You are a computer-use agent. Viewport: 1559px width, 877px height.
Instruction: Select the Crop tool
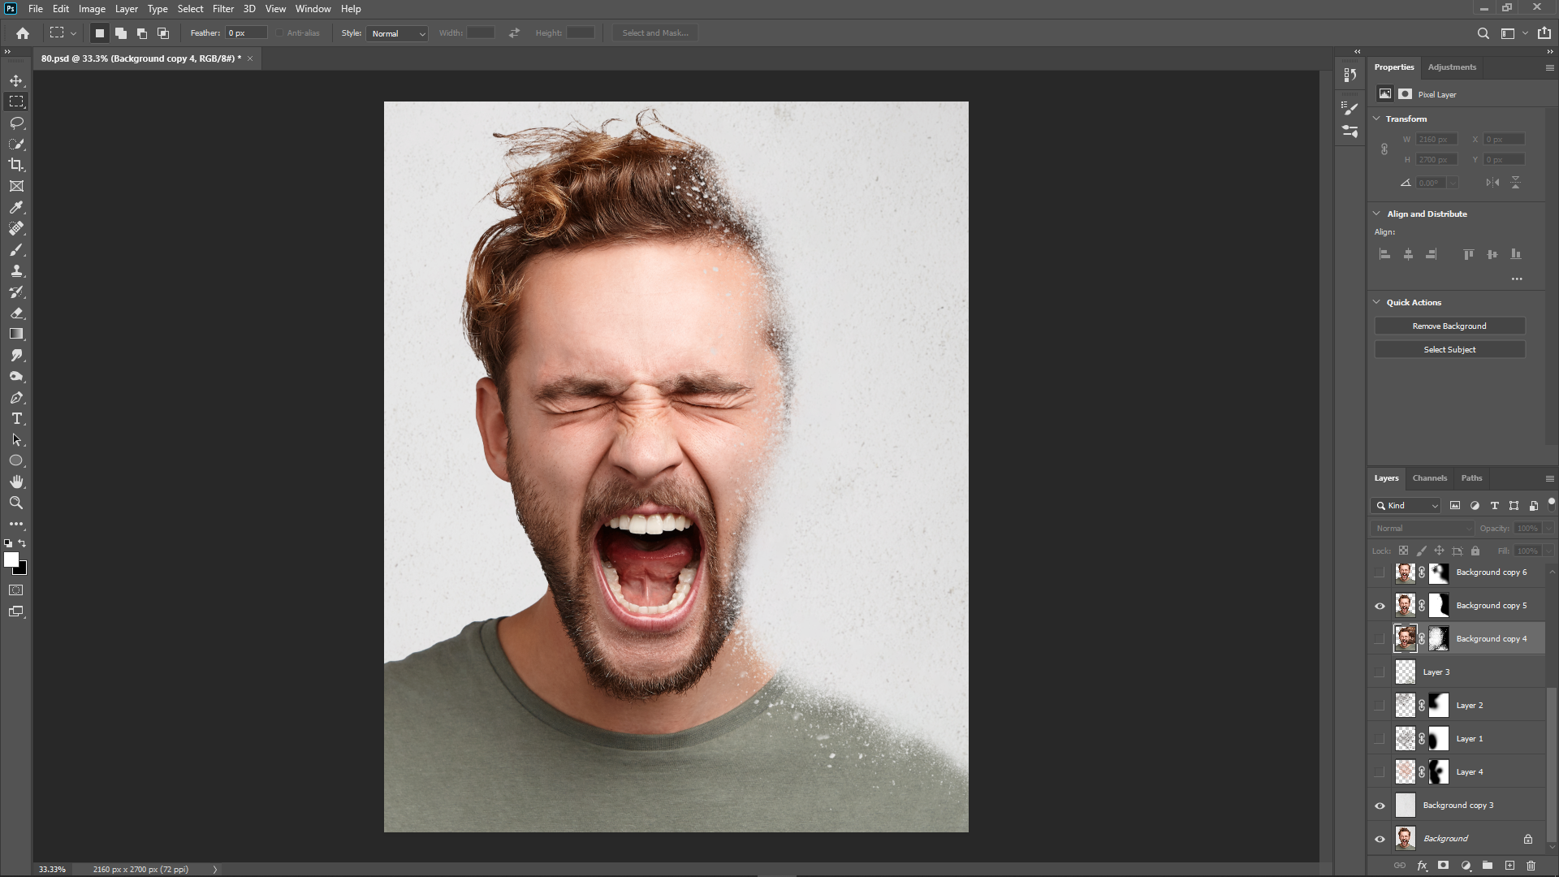[x=16, y=165]
